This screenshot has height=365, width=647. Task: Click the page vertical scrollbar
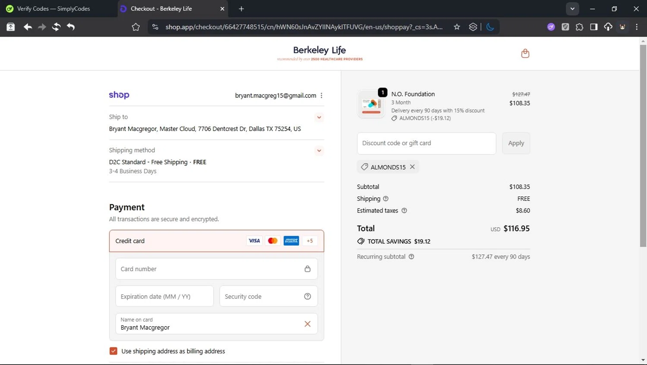click(643, 146)
